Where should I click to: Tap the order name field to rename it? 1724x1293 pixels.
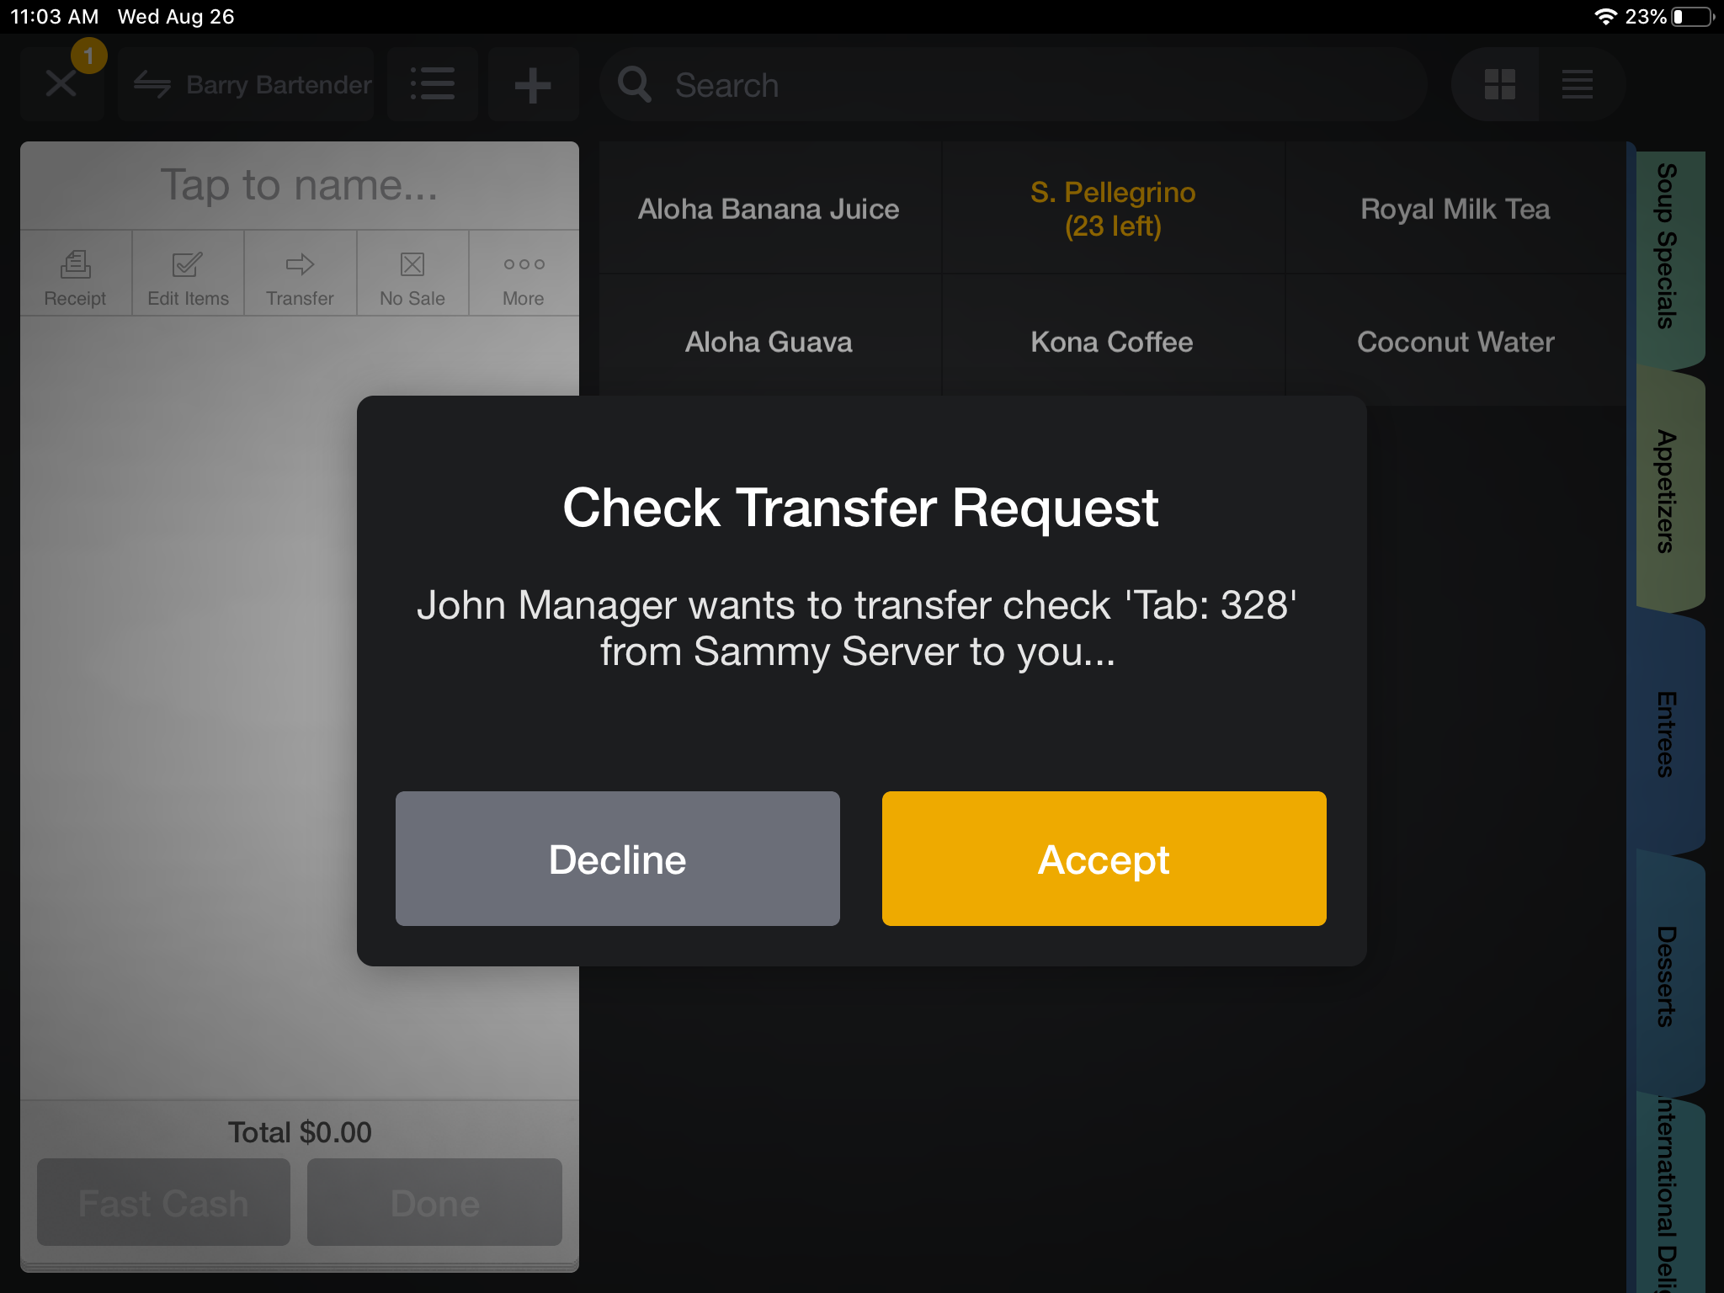pyautogui.click(x=300, y=185)
